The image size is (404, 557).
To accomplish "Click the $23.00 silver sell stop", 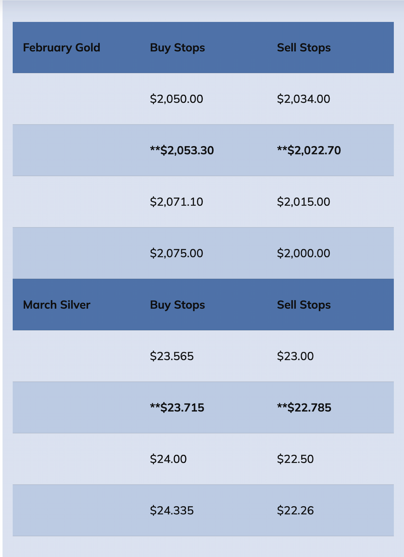I will [295, 356].
